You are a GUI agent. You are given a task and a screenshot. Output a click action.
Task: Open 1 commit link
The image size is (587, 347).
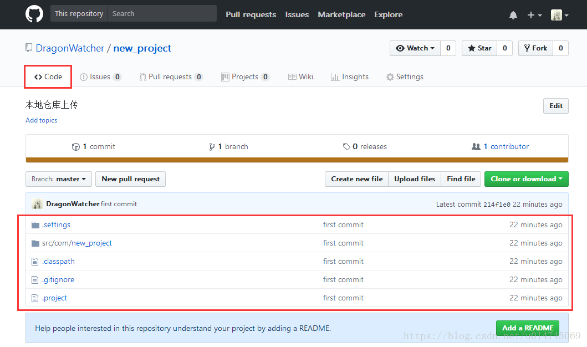(94, 147)
